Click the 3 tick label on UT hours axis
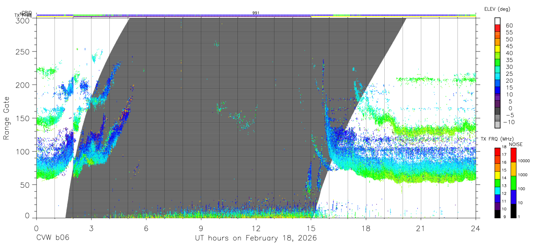Viewport: 535px width, 247px height. [x=91, y=228]
